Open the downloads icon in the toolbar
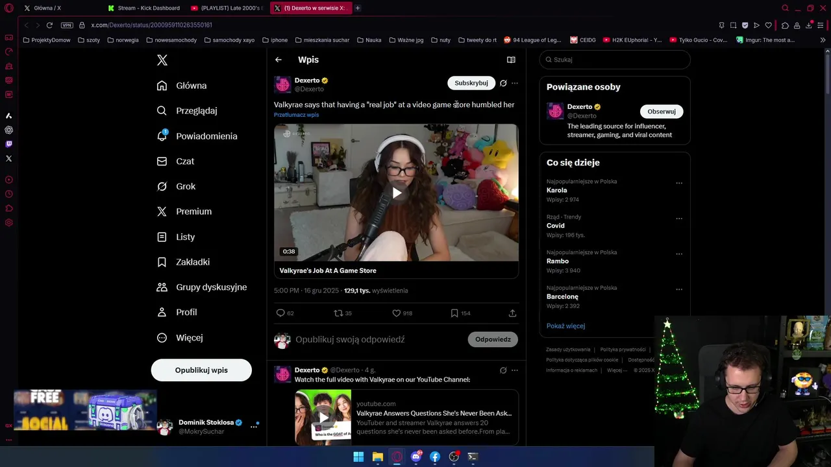This screenshot has height=467, width=831. (x=810, y=25)
